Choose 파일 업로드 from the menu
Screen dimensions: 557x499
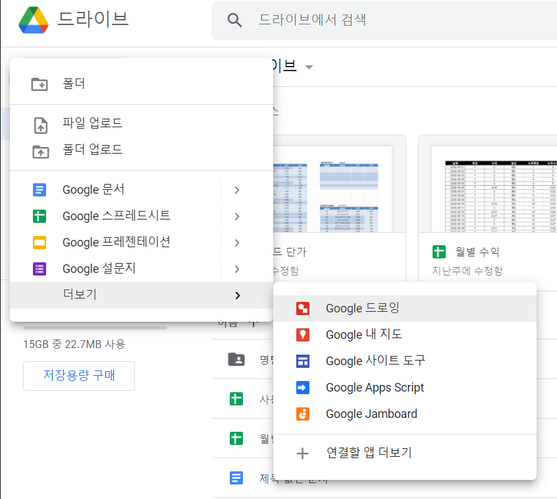click(x=142, y=123)
